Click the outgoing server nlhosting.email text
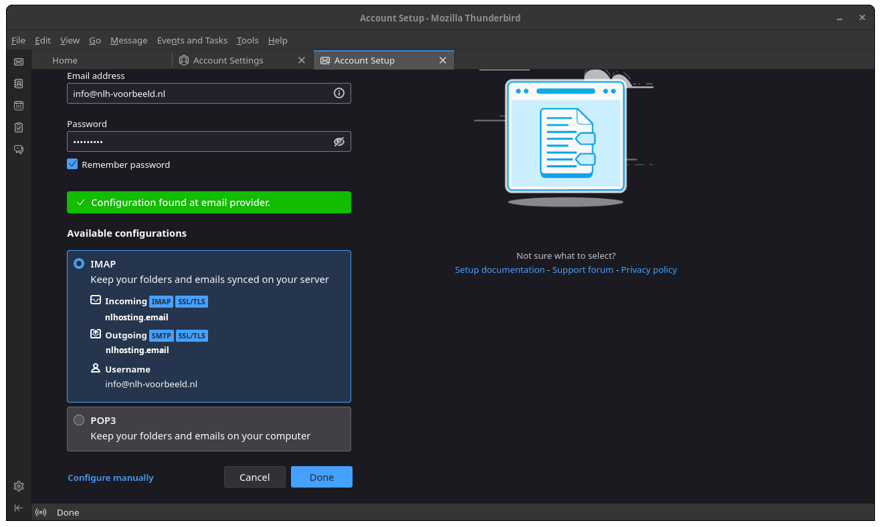881x527 pixels. click(x=136, y=350)
